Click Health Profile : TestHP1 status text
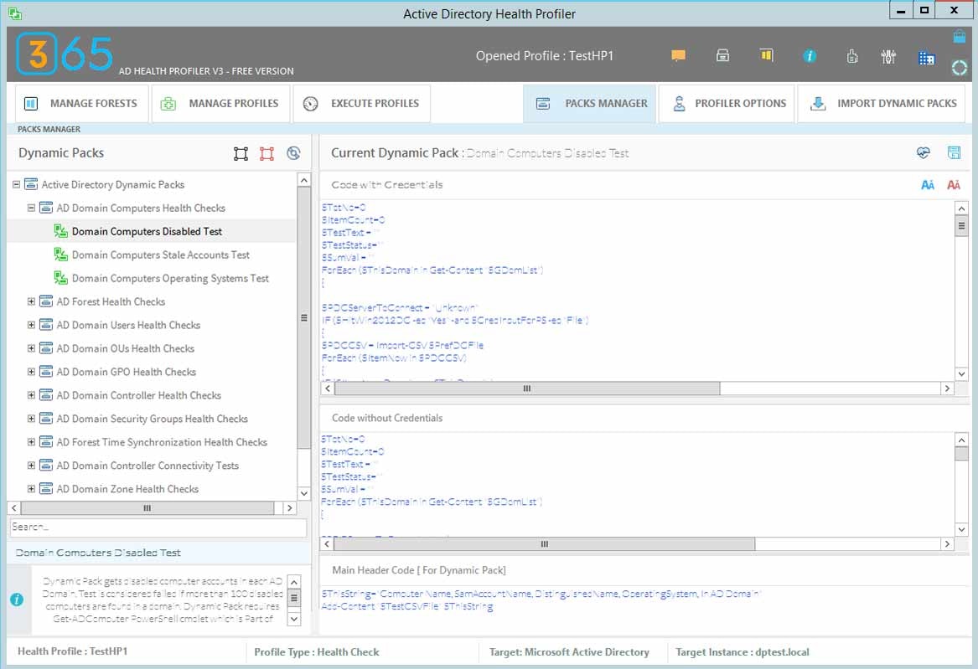This screenshot has height=669, width=978. pyautogui.click(x=72, y=651)
